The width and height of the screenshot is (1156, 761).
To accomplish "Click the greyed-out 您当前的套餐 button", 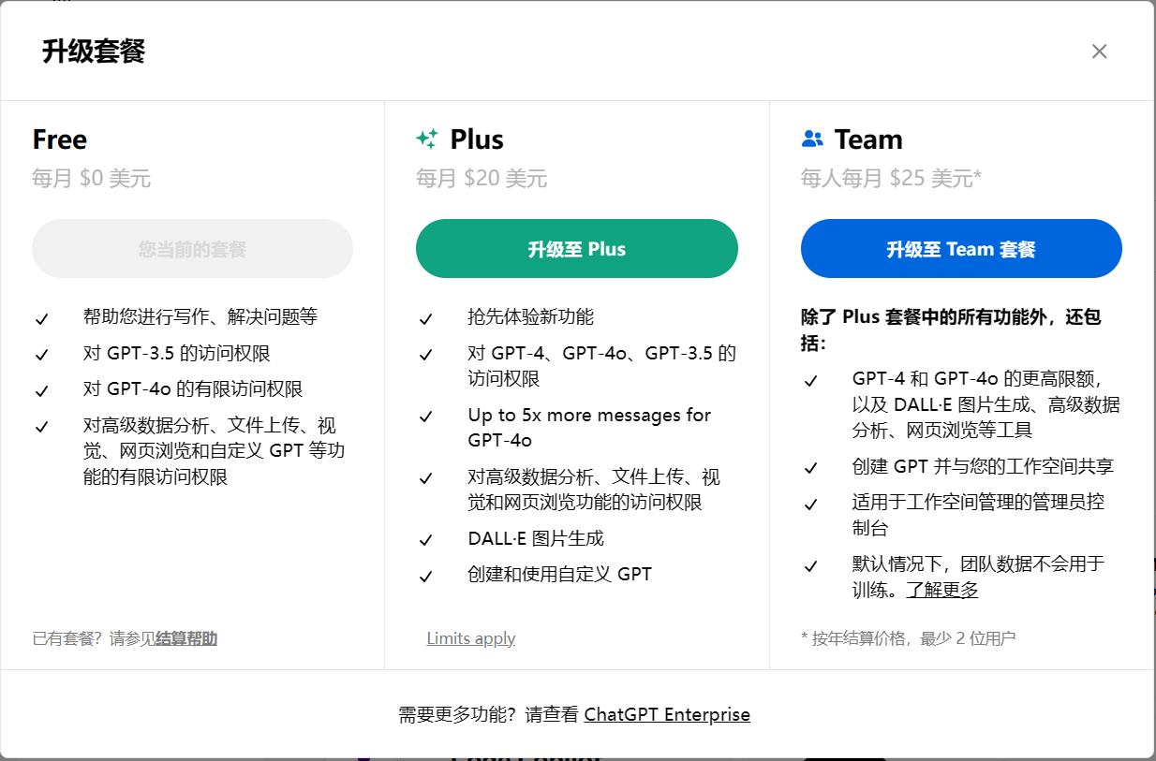I will pyautogui.click(x=192, y=249).
